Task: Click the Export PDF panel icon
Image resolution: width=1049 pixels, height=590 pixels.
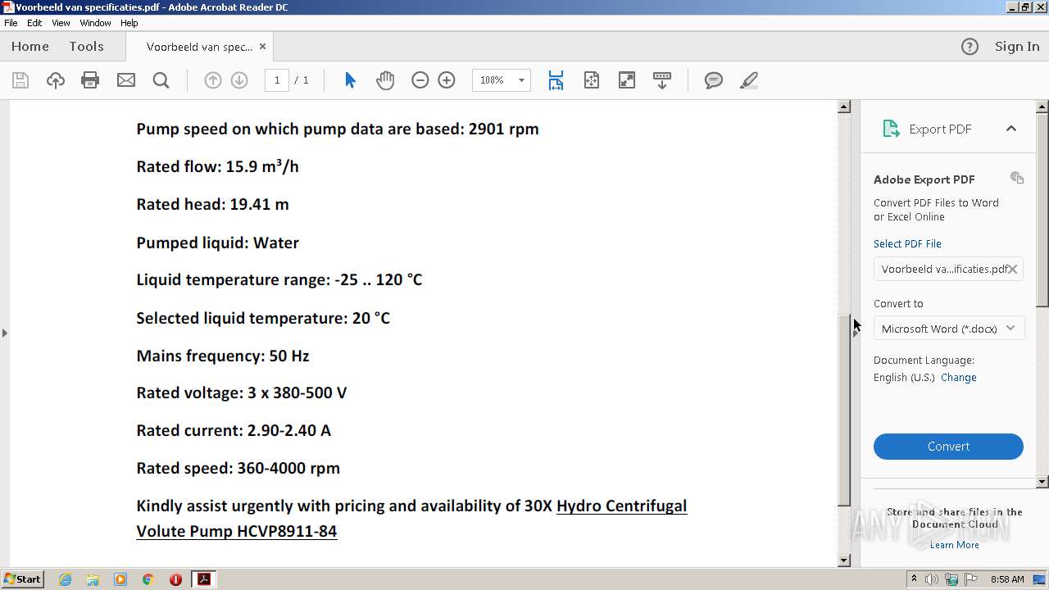Action: click(891, 129)
